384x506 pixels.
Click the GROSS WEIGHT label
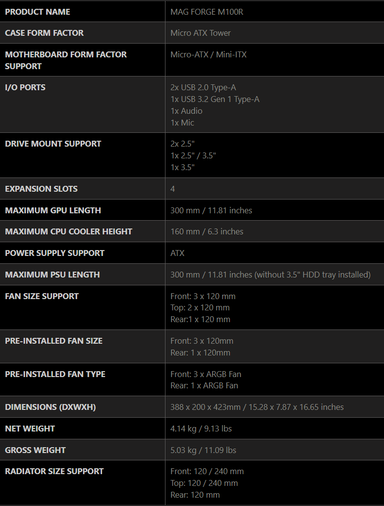tap(35, 450)
